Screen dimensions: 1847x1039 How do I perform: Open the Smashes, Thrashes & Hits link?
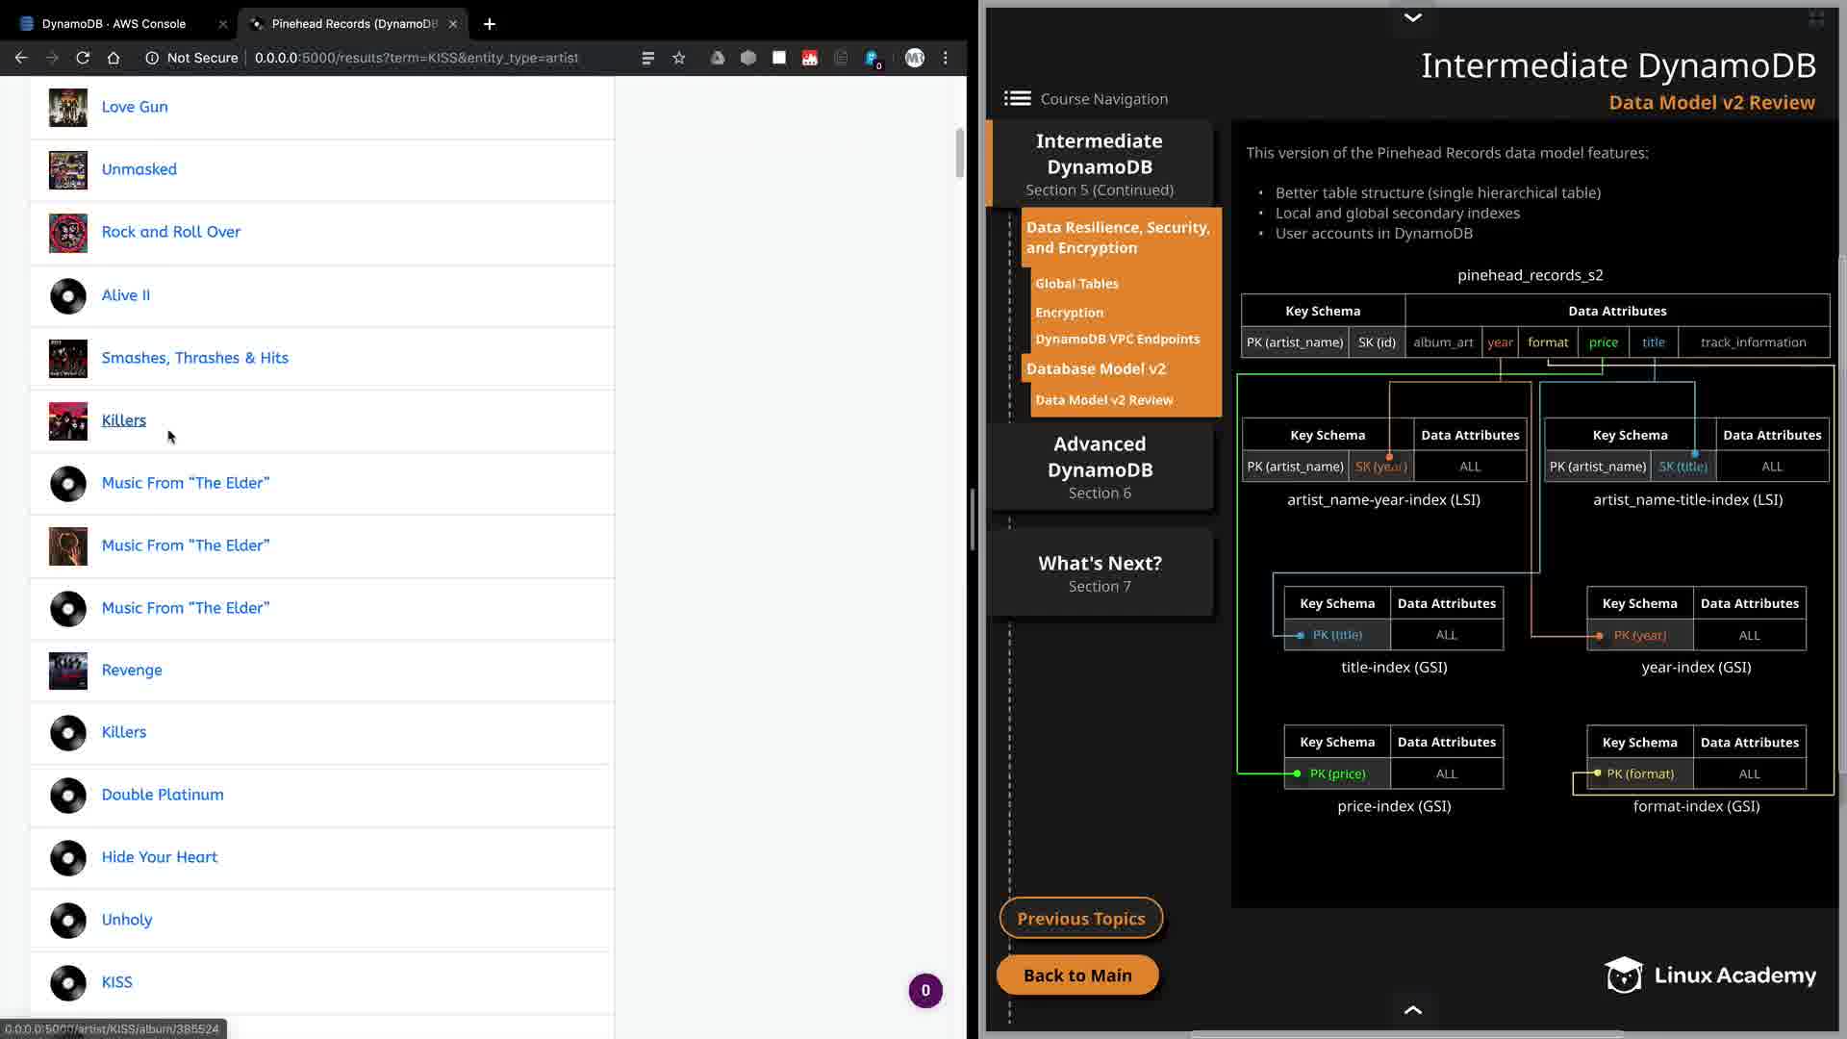point(194,358)
